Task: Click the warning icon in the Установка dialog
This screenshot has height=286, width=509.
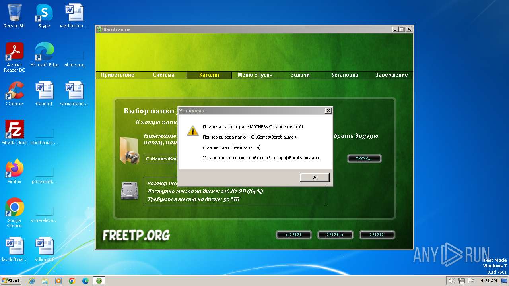Action: tap(193, 131)
